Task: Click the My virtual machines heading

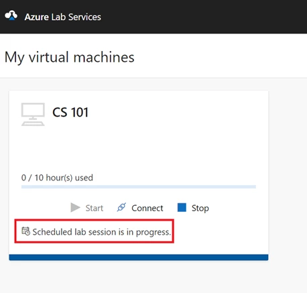Action: 70,57
